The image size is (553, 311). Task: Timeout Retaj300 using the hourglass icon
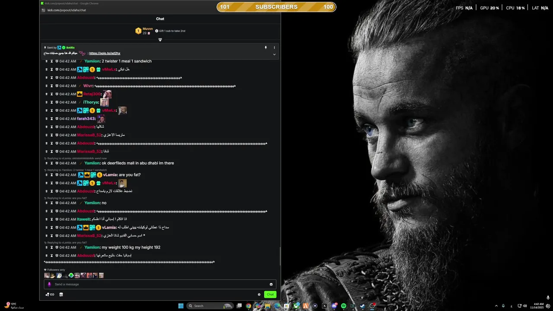(51, 94)
